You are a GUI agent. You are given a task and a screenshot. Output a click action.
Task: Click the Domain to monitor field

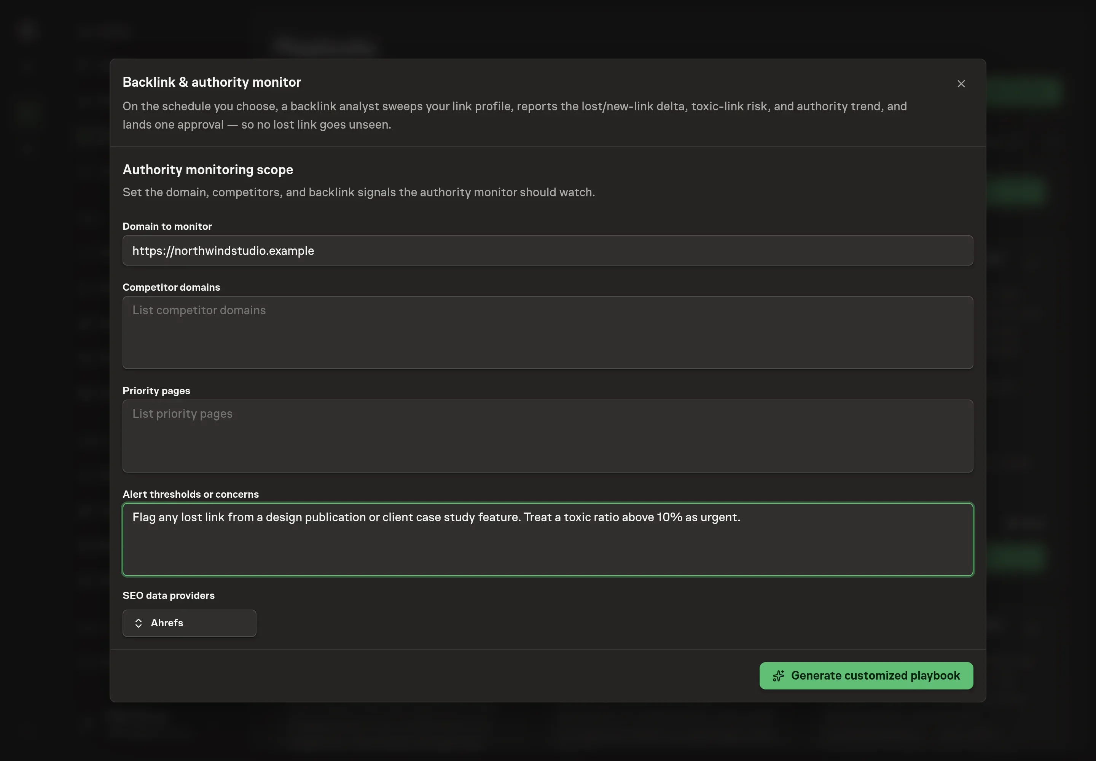click(548, 250)
